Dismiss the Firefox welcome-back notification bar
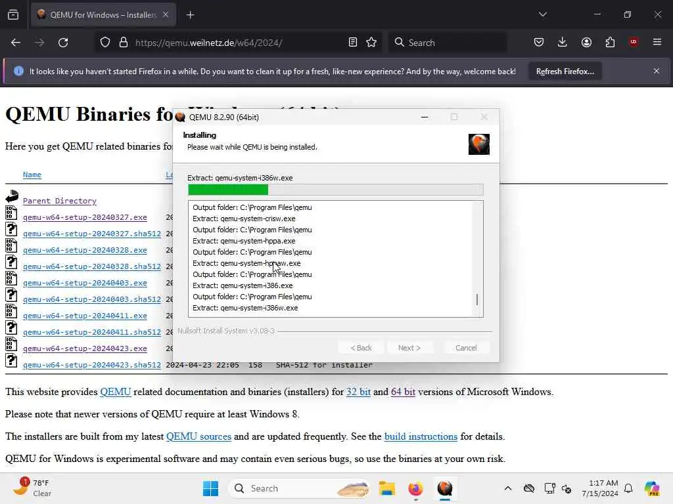The image size is (673, 504). pos(657,71)
